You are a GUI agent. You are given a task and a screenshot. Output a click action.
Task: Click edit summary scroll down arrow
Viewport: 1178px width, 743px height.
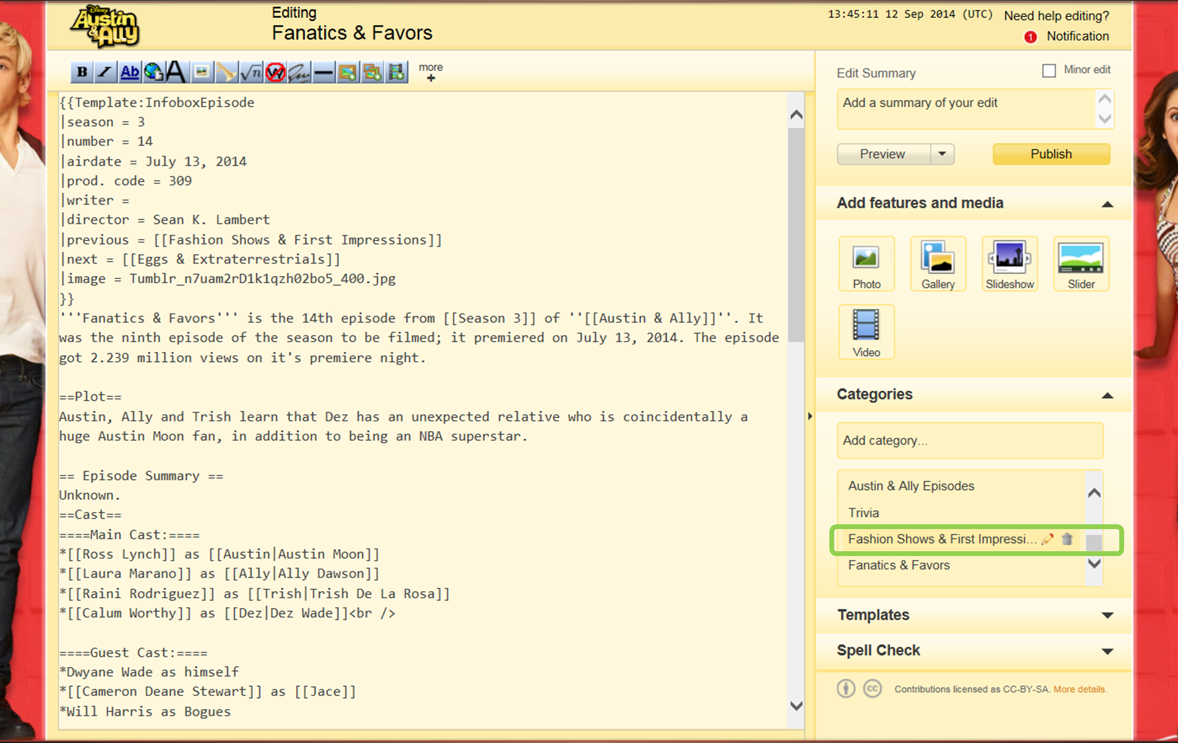coord(1105,119)
